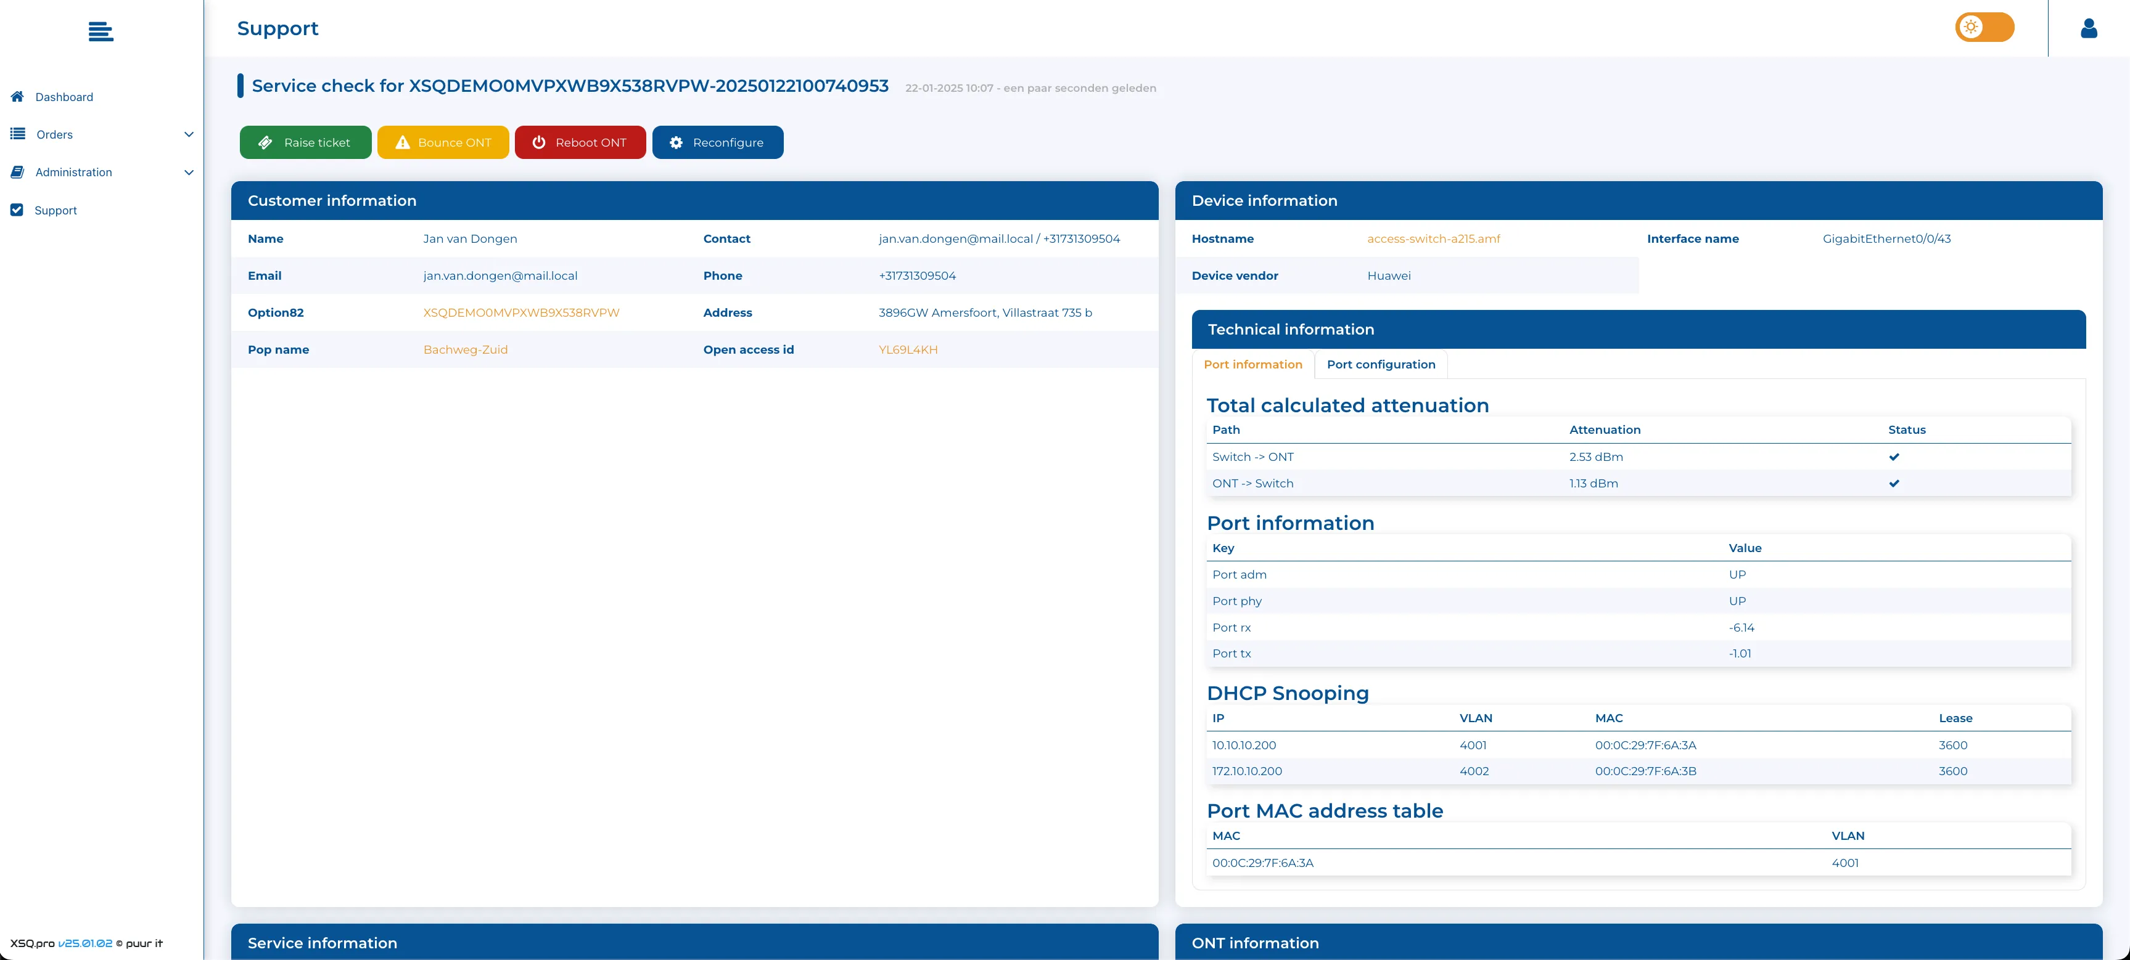This screenshot has height=960, width=2130.
Task: Select the Port information tab
Action: point(1252,364)
